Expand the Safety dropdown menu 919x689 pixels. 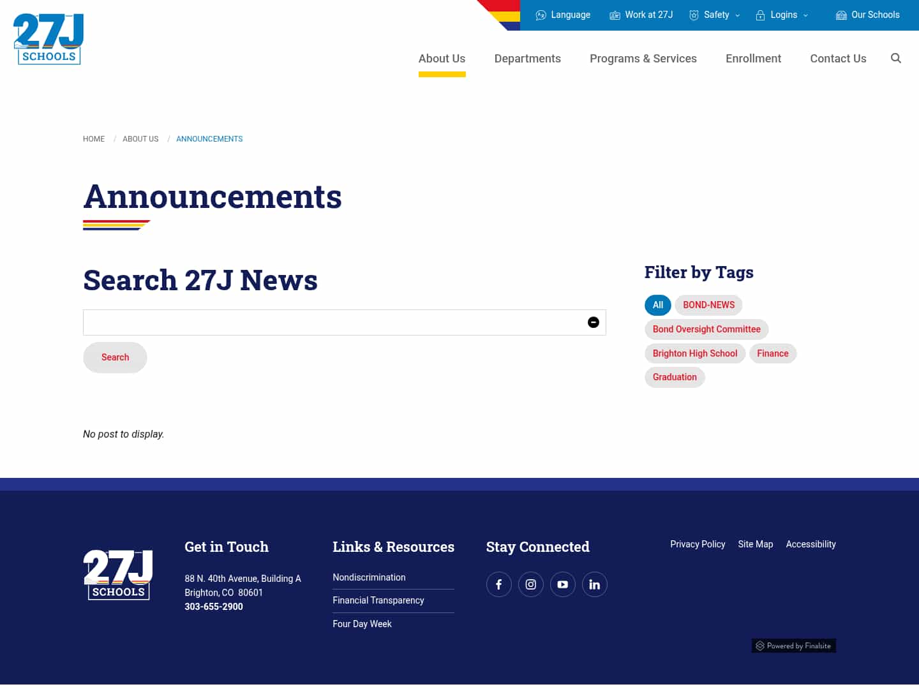[738, 15]
